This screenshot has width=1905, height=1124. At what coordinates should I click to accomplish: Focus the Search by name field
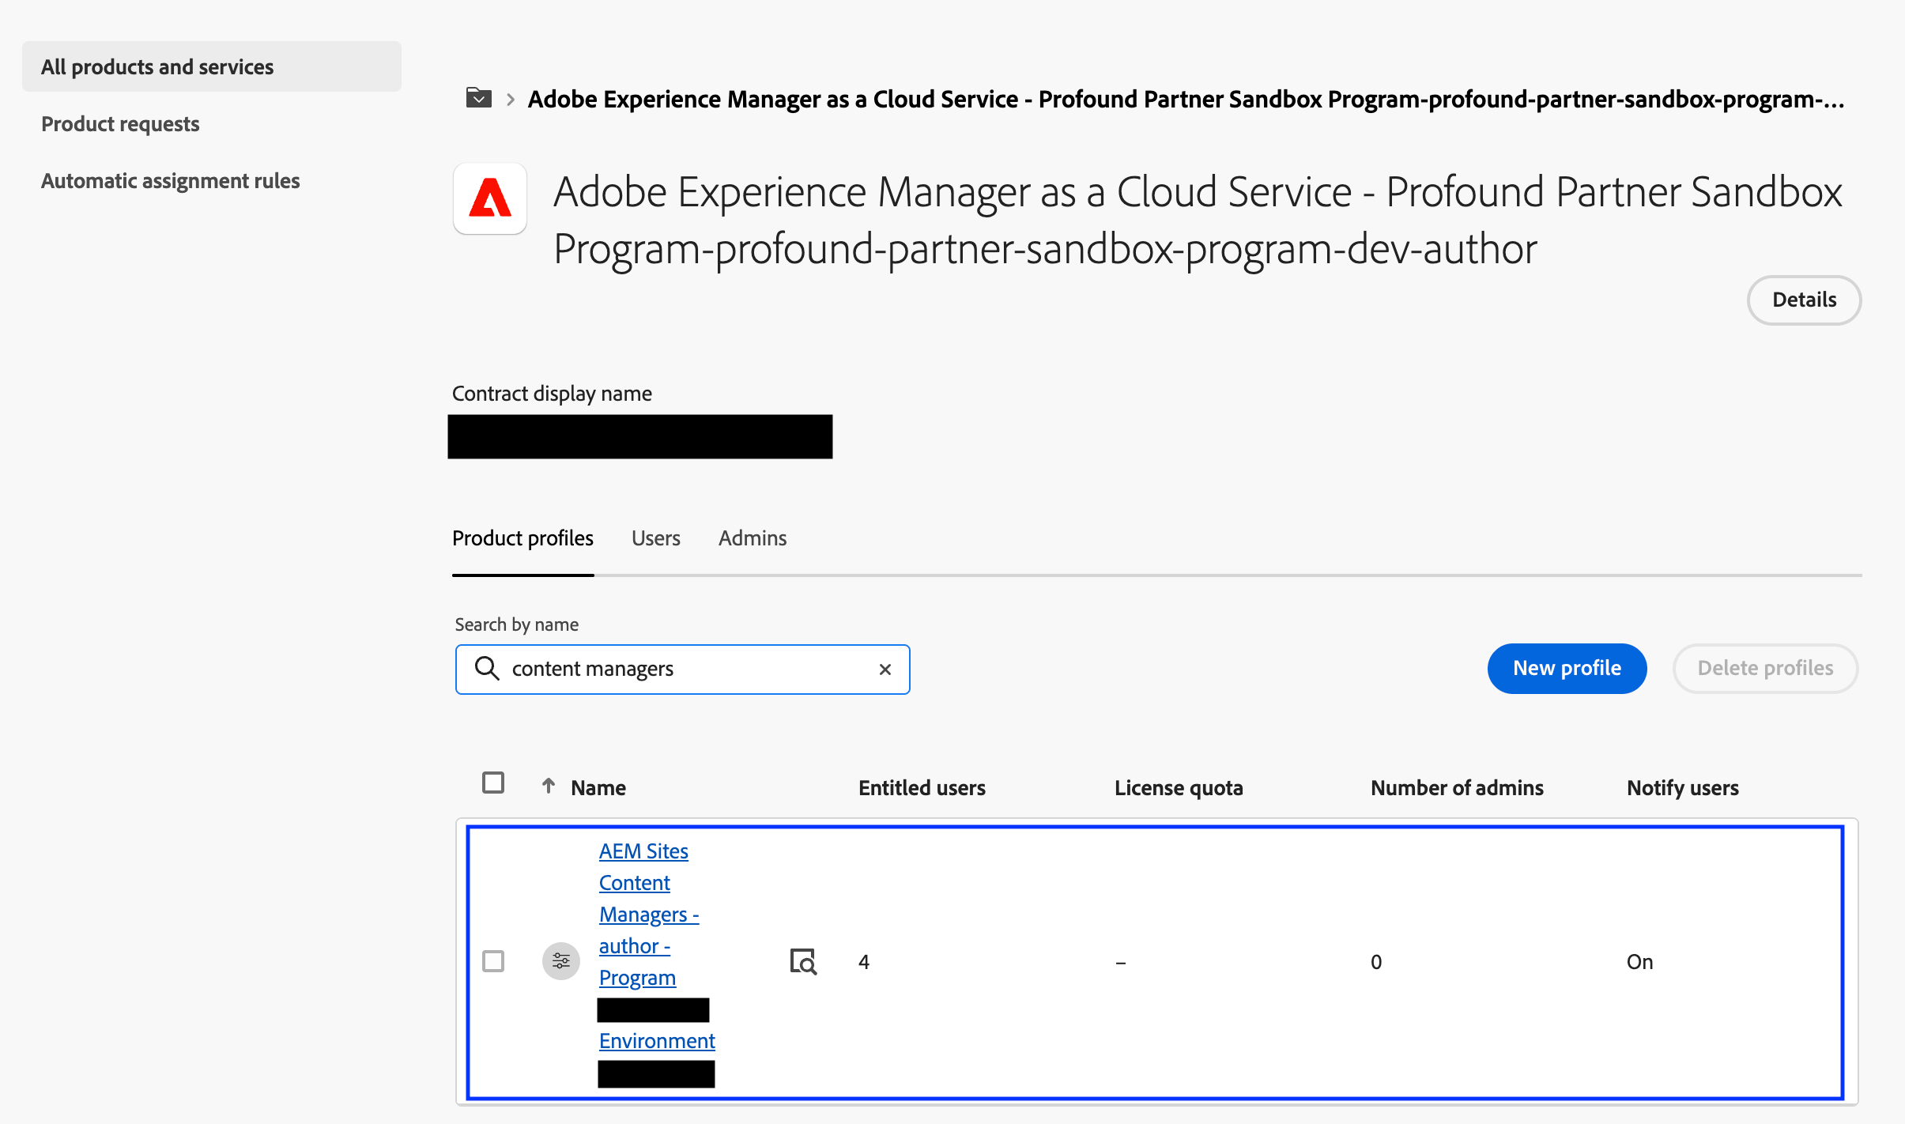click(683, 669)
